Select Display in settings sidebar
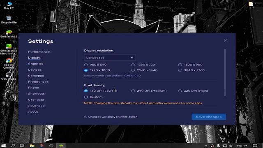The image size is (263, 148). (34, 58)
